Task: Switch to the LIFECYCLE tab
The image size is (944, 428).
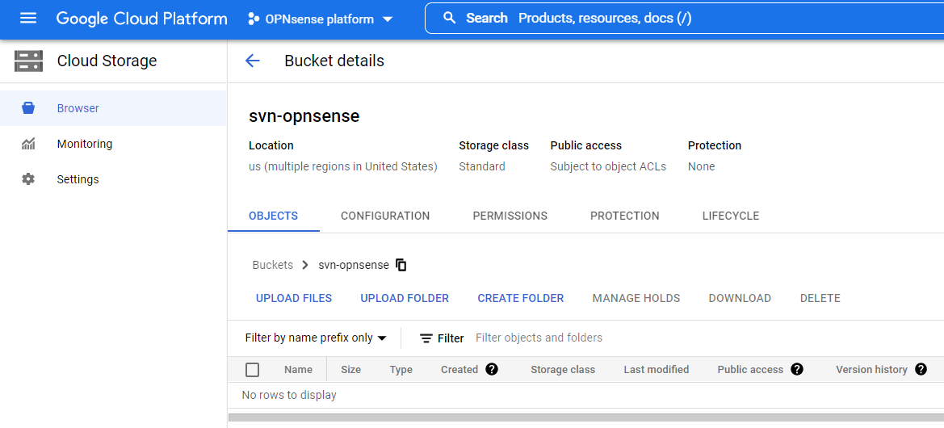Action: pyautogui.click(x=731, y=216)
